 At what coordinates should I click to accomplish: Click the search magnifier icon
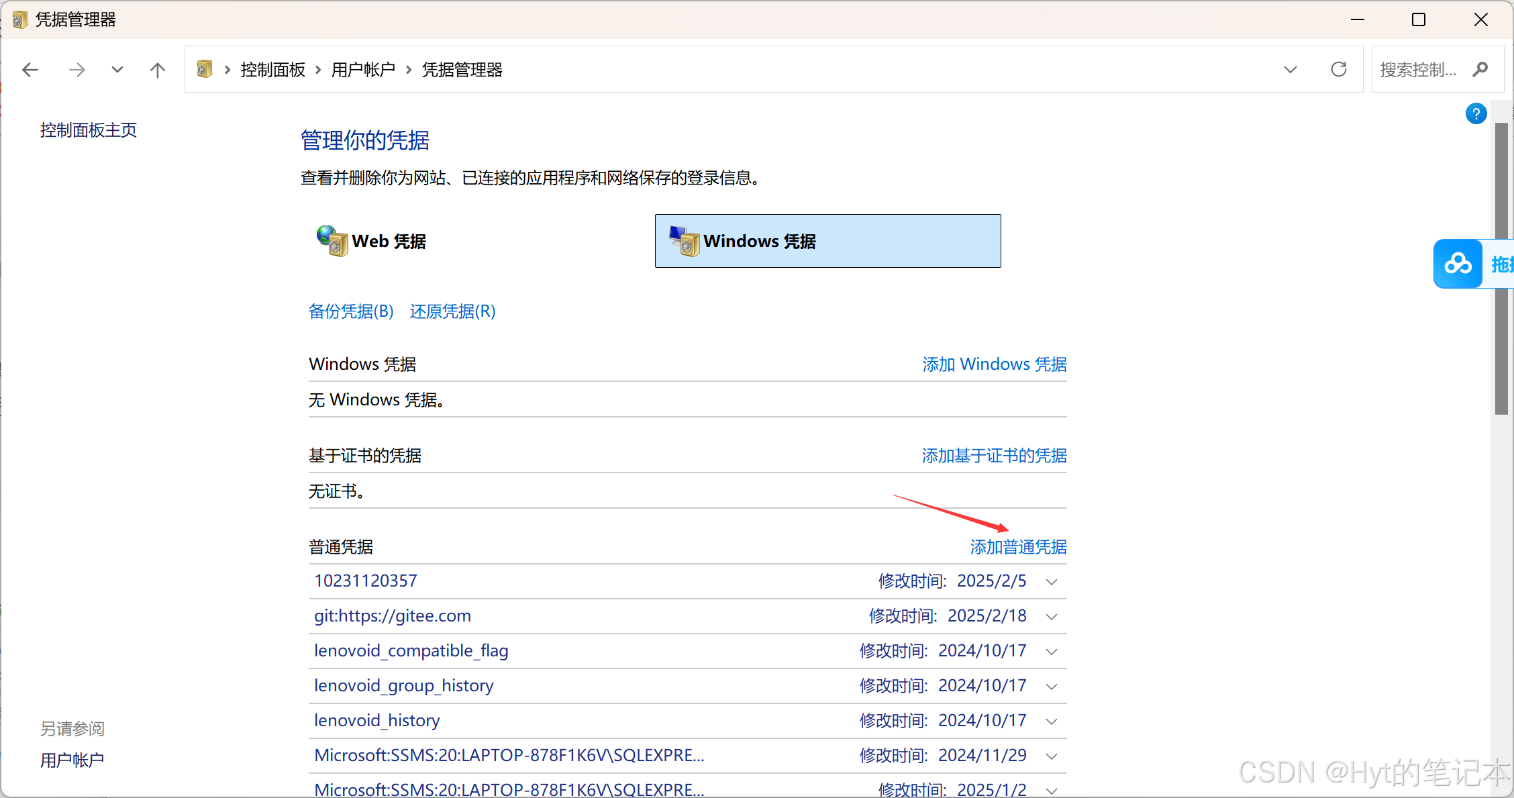[x=1480, y=69]
